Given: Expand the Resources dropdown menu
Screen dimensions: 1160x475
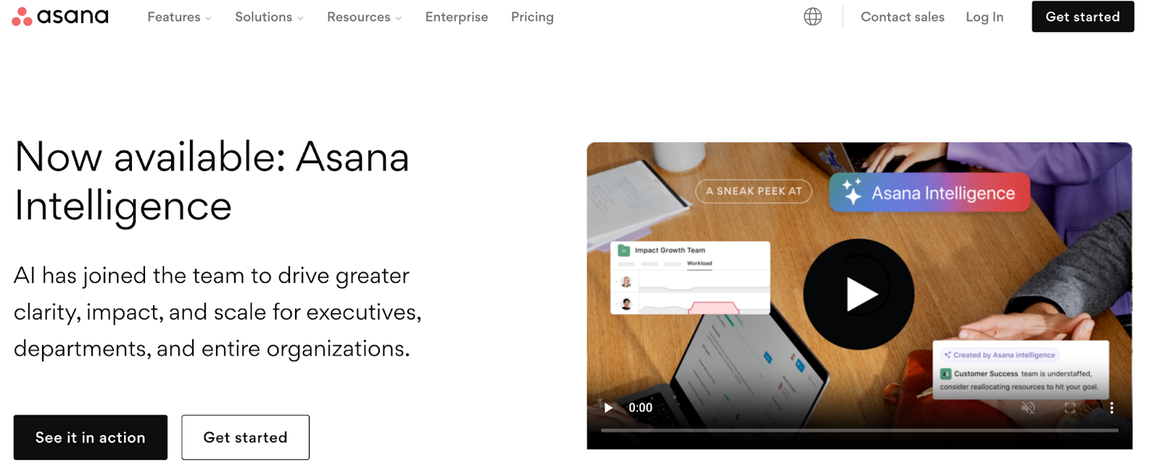Looking at the screenshot, I should click(x=364, y=17).
